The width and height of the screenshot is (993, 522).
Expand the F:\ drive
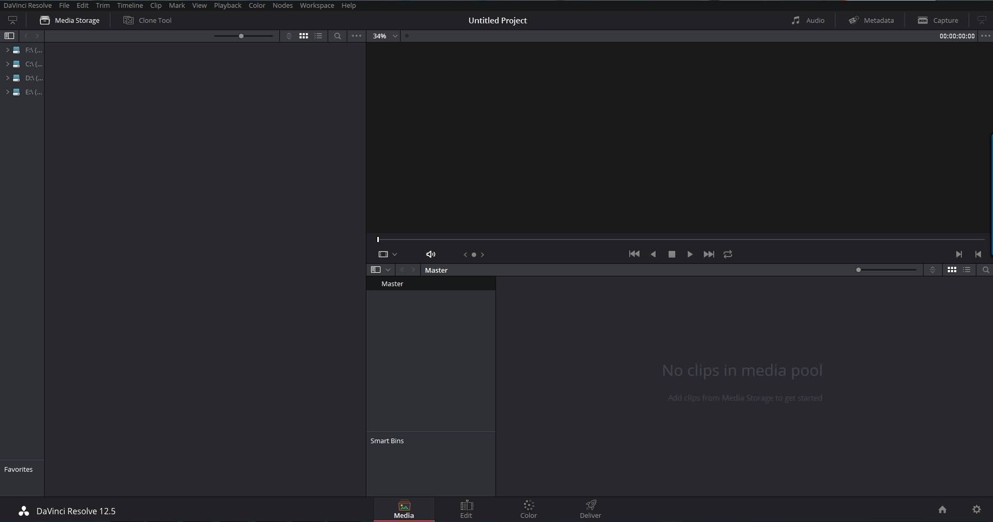(7, 50)
